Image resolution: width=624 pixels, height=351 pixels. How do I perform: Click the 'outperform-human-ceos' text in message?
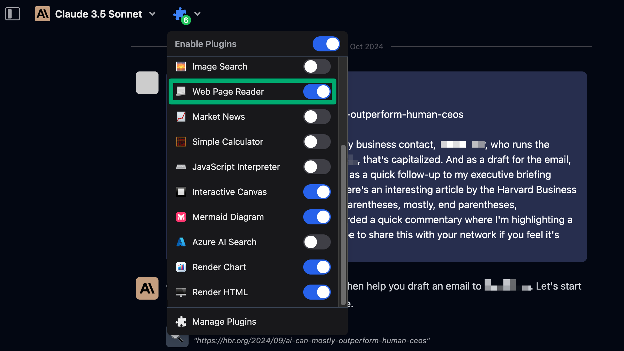click(405, 114)
